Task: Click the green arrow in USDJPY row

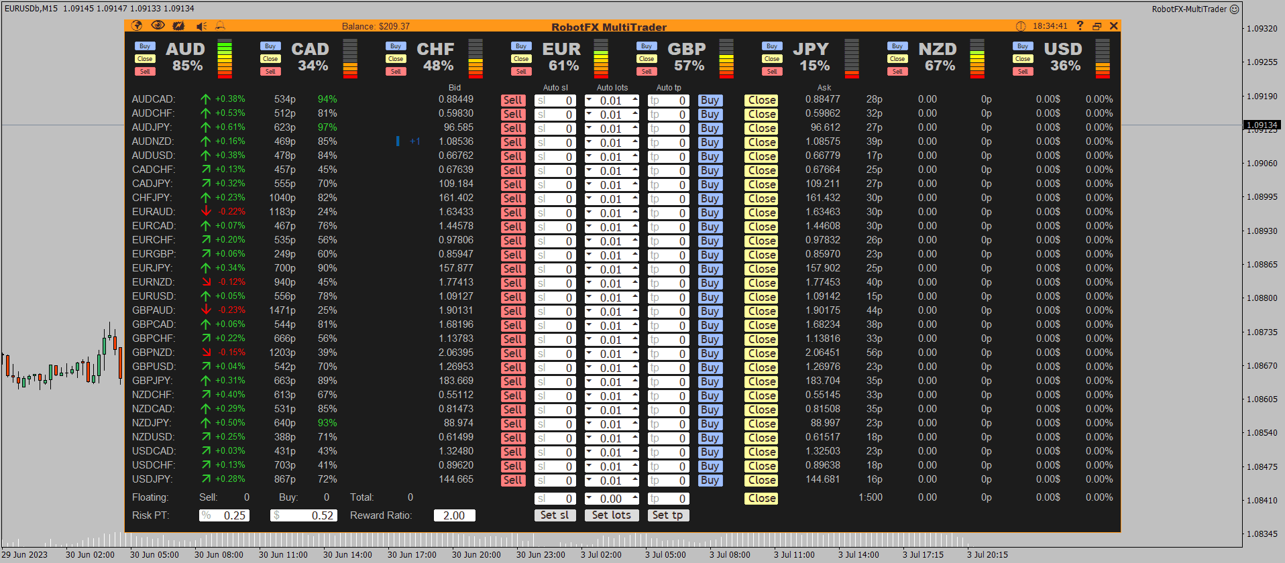Action: 206,479
